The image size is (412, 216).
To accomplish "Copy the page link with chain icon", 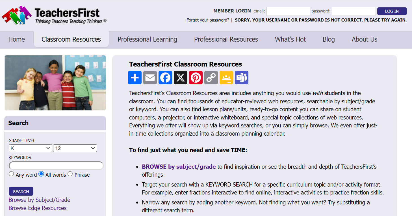I will tap(211, 78).
